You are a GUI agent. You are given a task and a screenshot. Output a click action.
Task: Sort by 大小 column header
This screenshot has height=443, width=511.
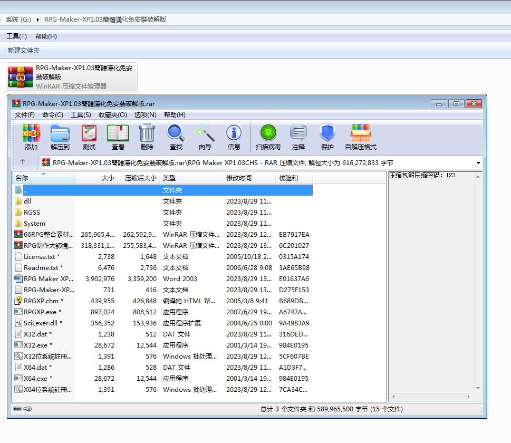(x=96, y=178)
